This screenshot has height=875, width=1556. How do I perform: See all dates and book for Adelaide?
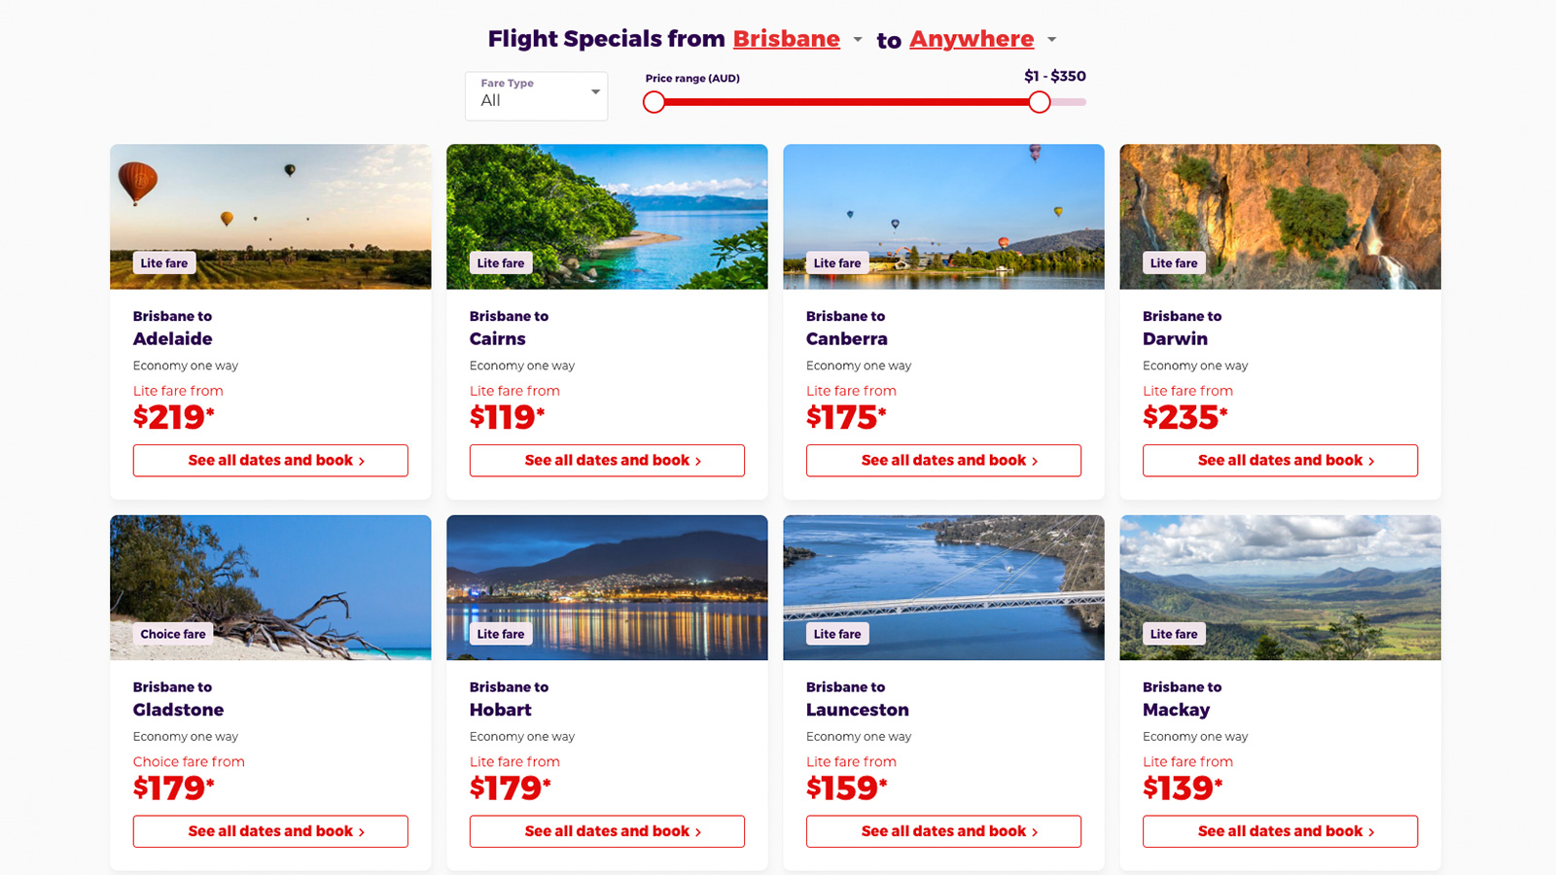(270, 461)
